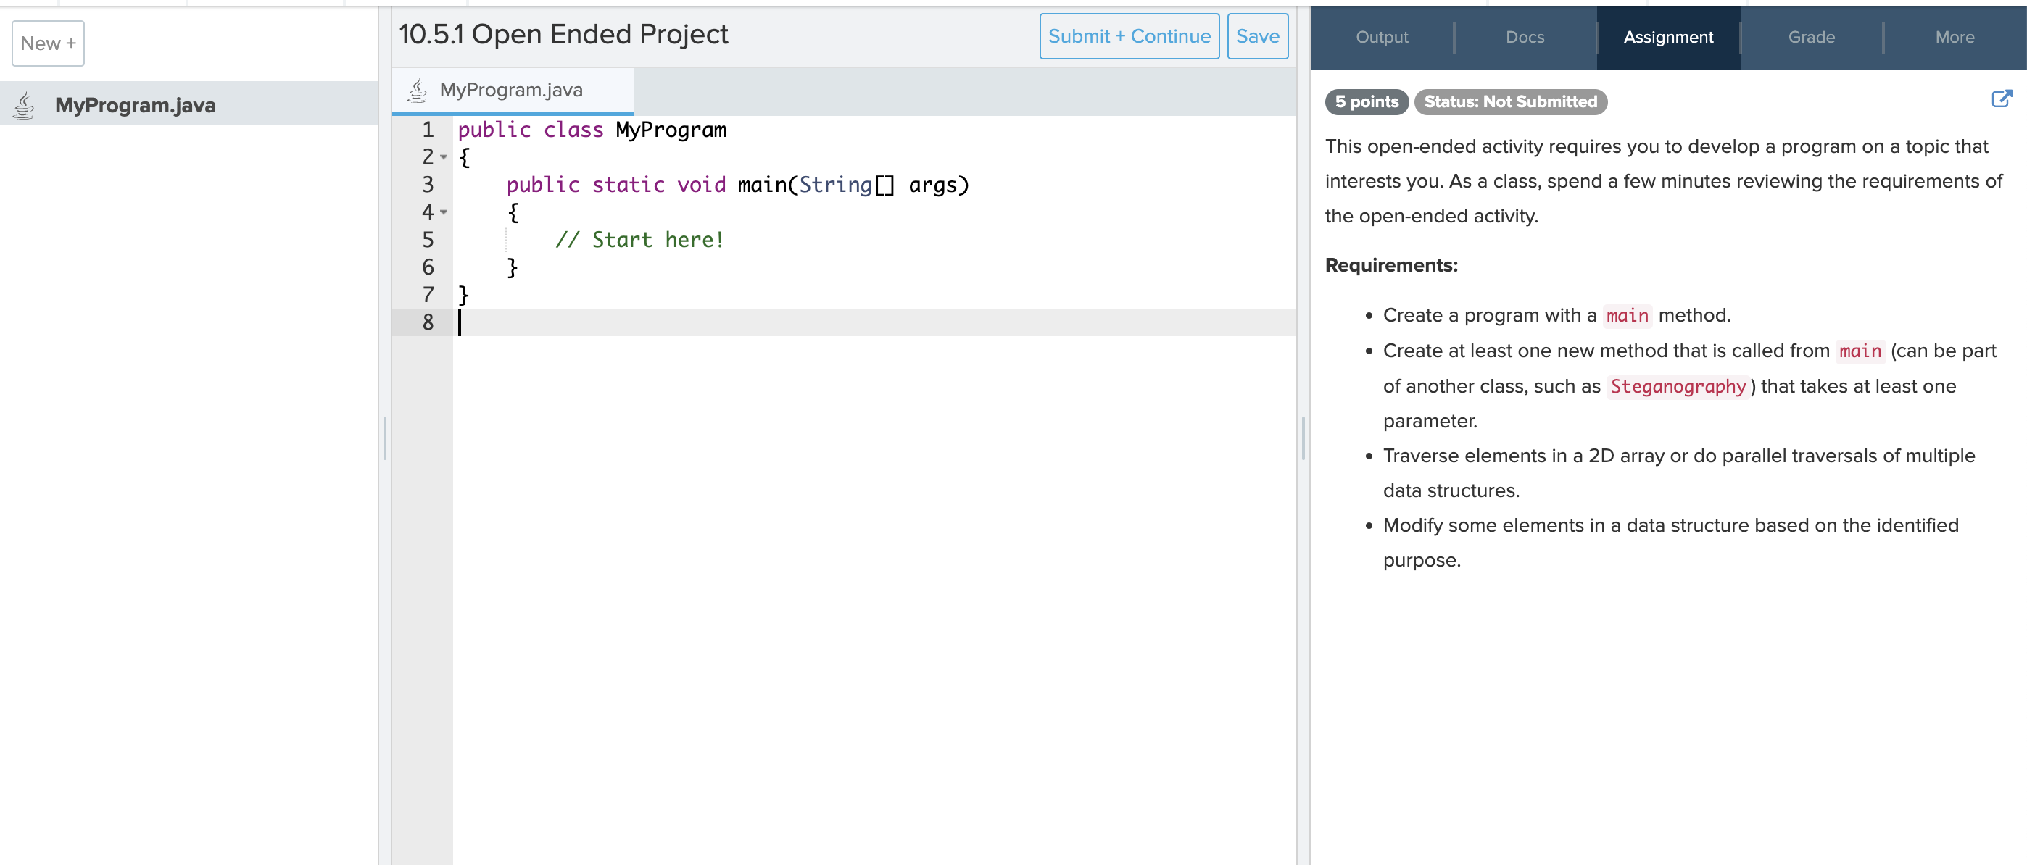
Task: Open the Grade tab
Action: (1812, 37)
